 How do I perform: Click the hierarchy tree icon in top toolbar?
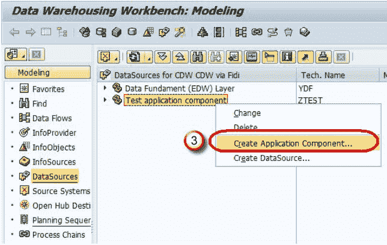point(62,32)
